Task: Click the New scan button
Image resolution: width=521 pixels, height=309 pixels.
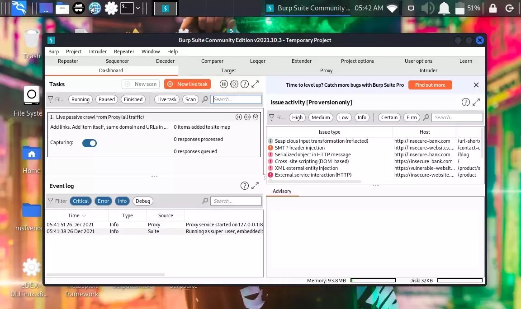Action: (x=141, y=84)
